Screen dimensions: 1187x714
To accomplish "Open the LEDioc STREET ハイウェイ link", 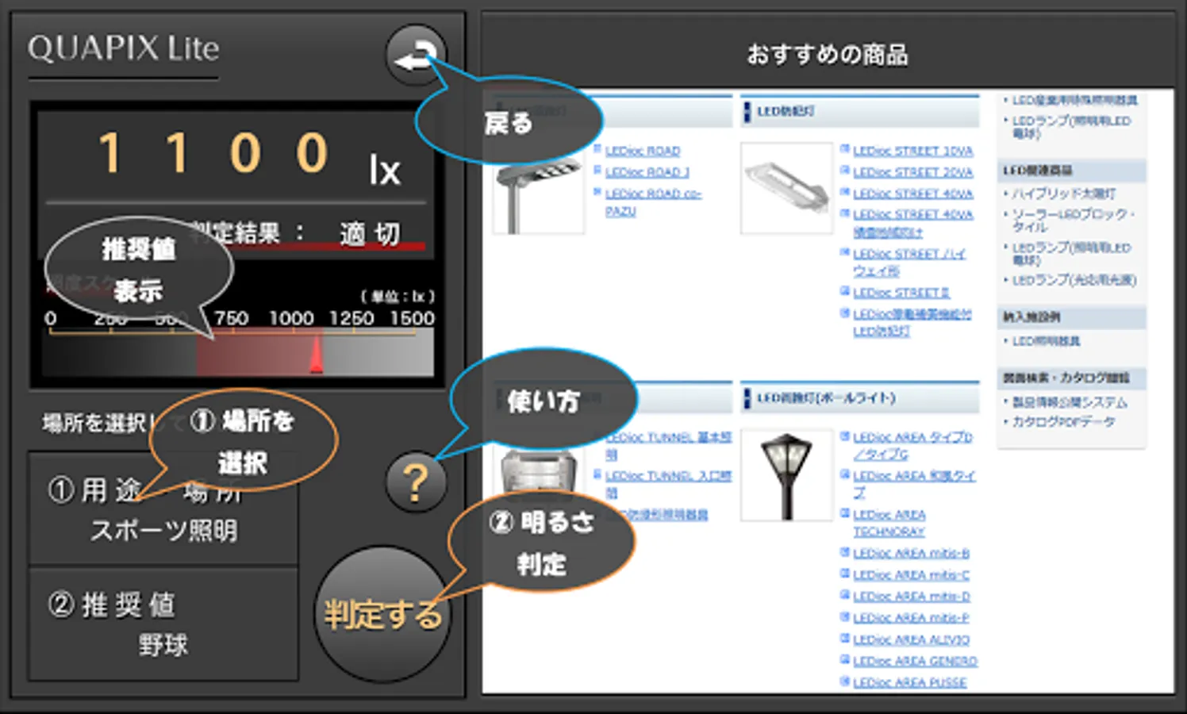I will click(909, 263).
